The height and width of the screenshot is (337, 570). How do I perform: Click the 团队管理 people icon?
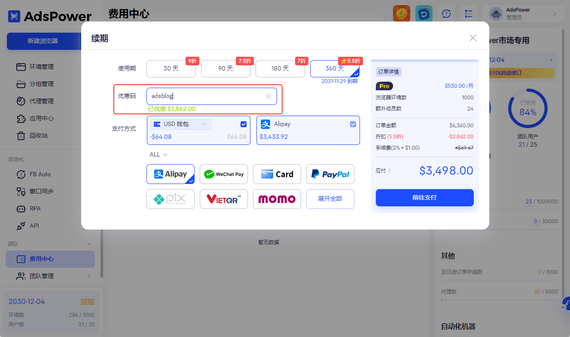(21, 276)
